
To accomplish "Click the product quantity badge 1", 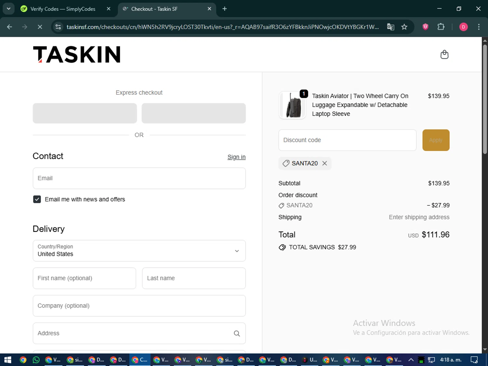I will click(304, 94).
